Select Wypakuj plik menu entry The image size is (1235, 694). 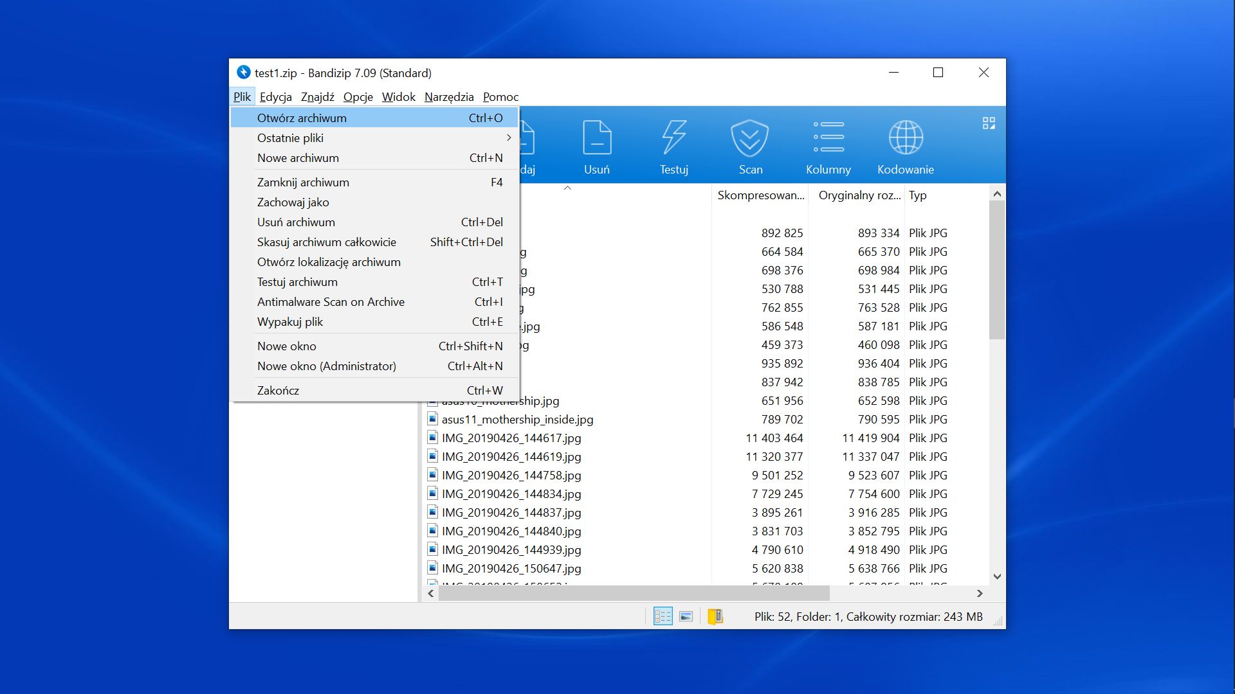point(290,322)
